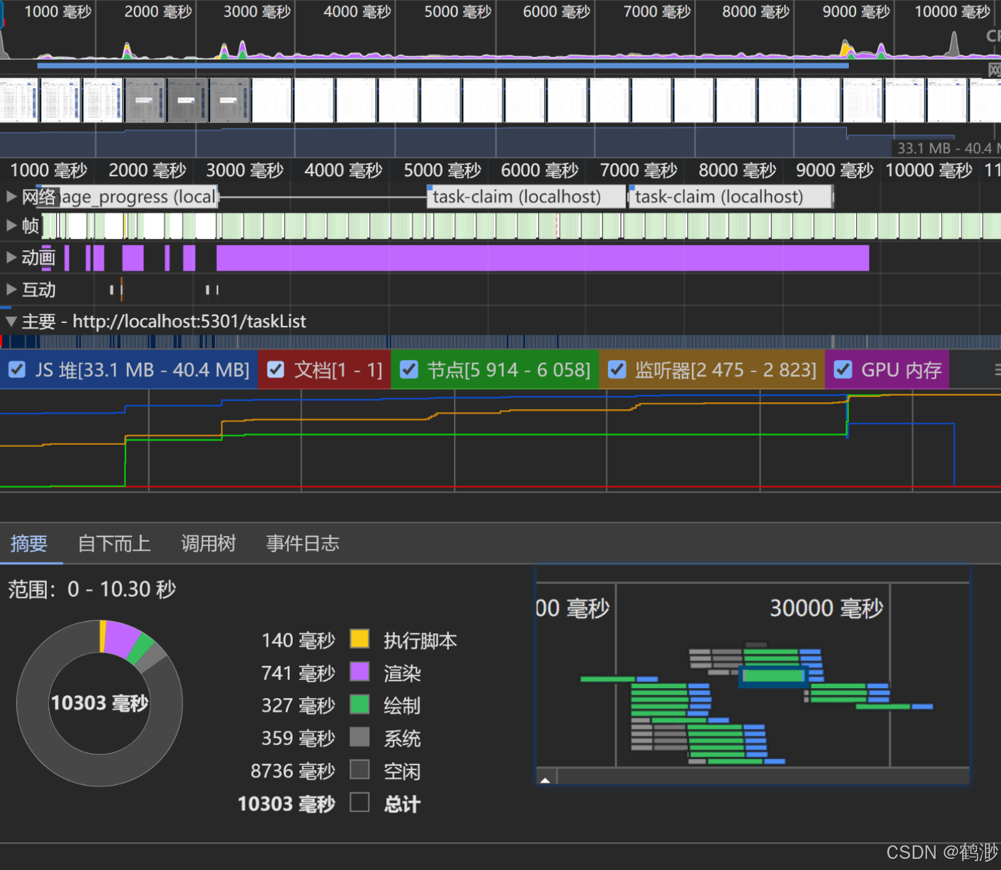Image resolution: width=1001 pixels, height=870 pixels.
Task: Toggle the 监听器 counter checkbox
Action: (x=617, y=370)
